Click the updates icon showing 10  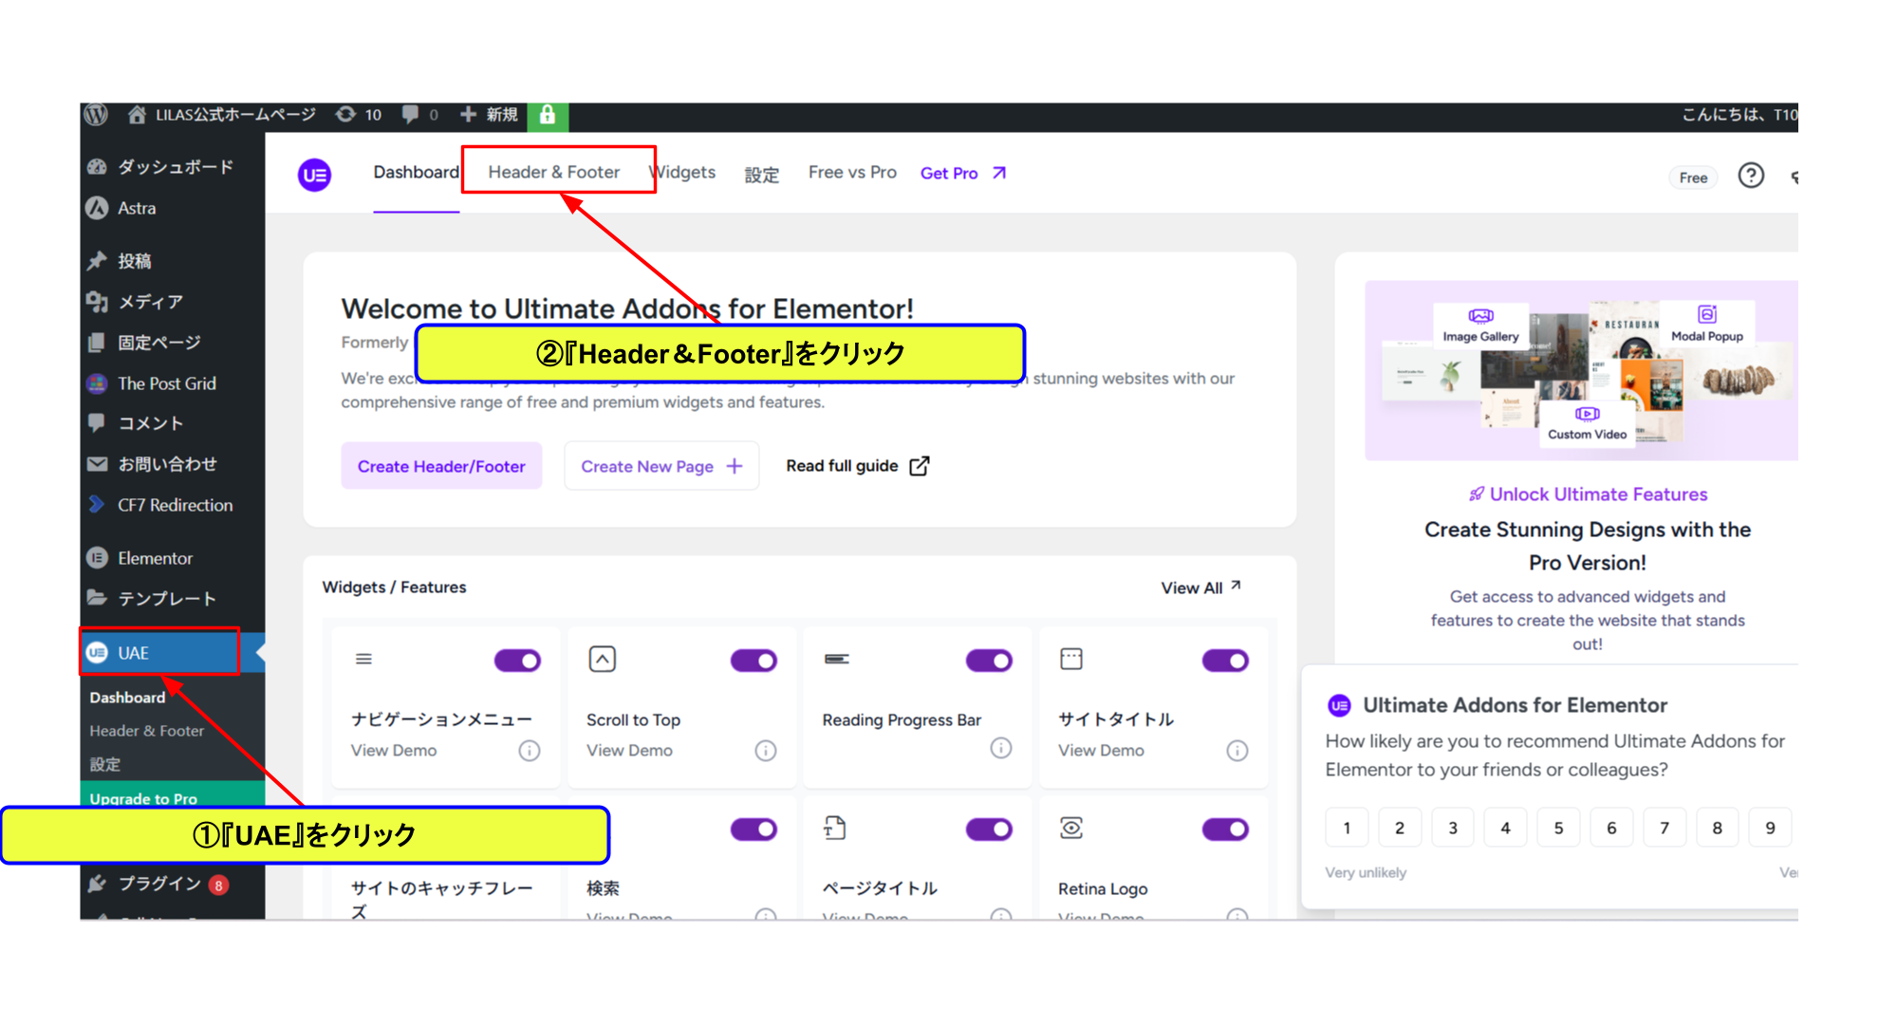pyautogui.click(x=359, y=115)
